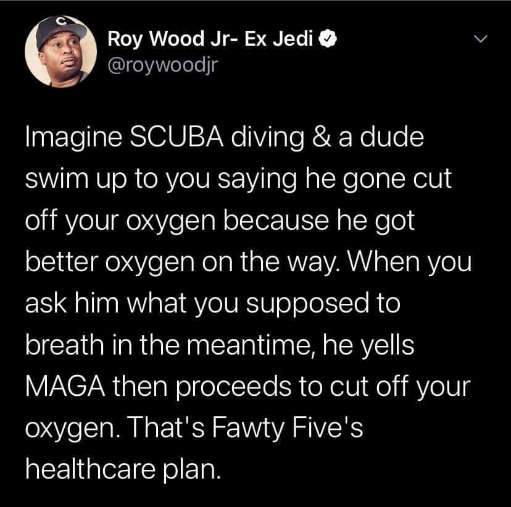
Task: Click the word proceeds in the tweet
Action: [234, 387]
